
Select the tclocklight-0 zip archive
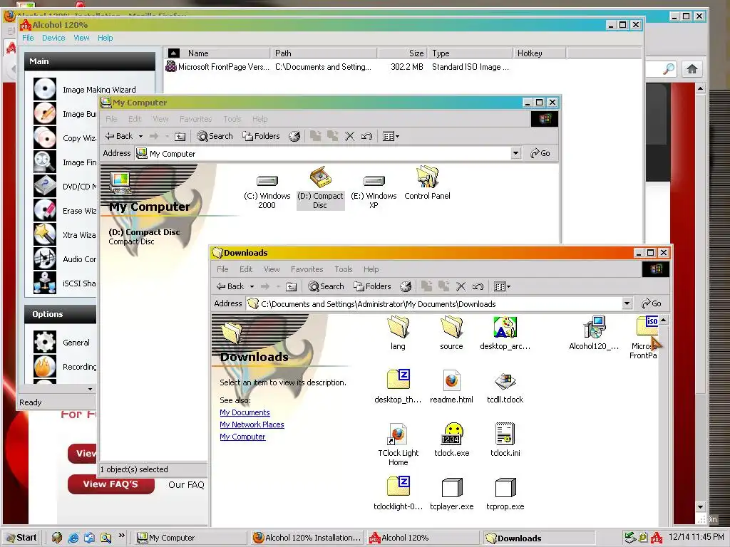tap(398, 494)
